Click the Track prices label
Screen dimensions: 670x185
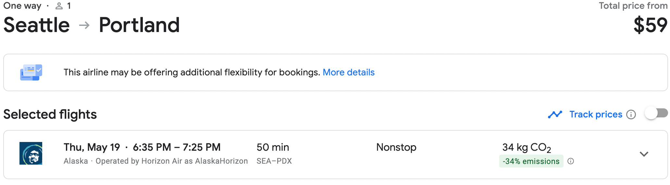[x=596, y=114]
